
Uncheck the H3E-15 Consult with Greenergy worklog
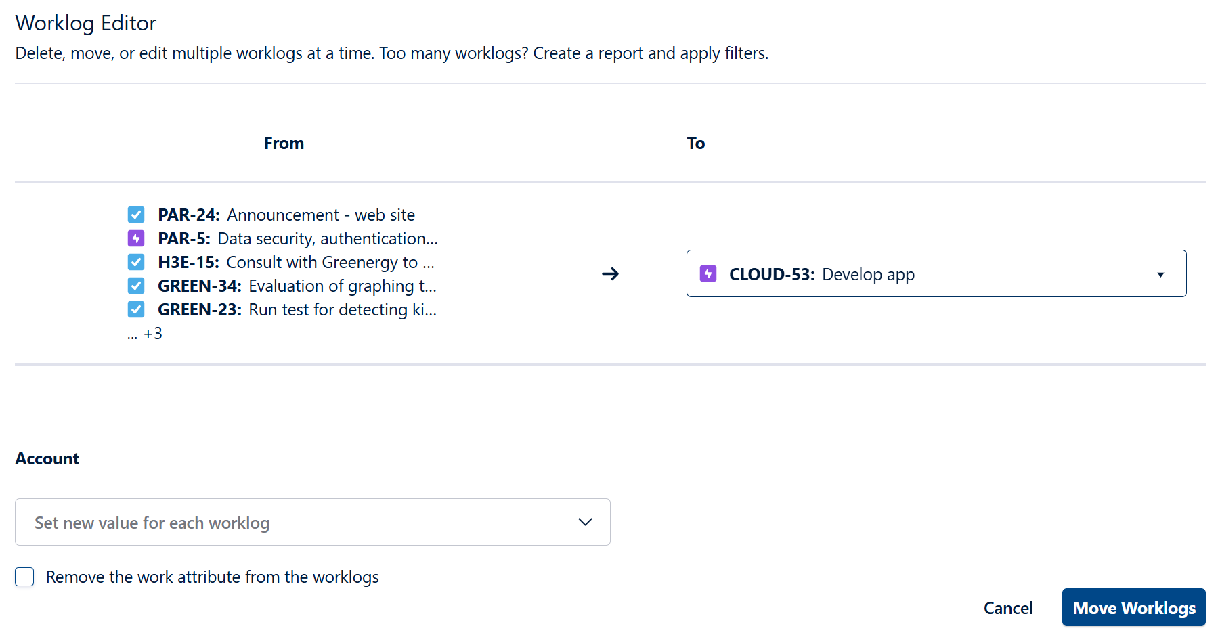(x=136, y=262)
